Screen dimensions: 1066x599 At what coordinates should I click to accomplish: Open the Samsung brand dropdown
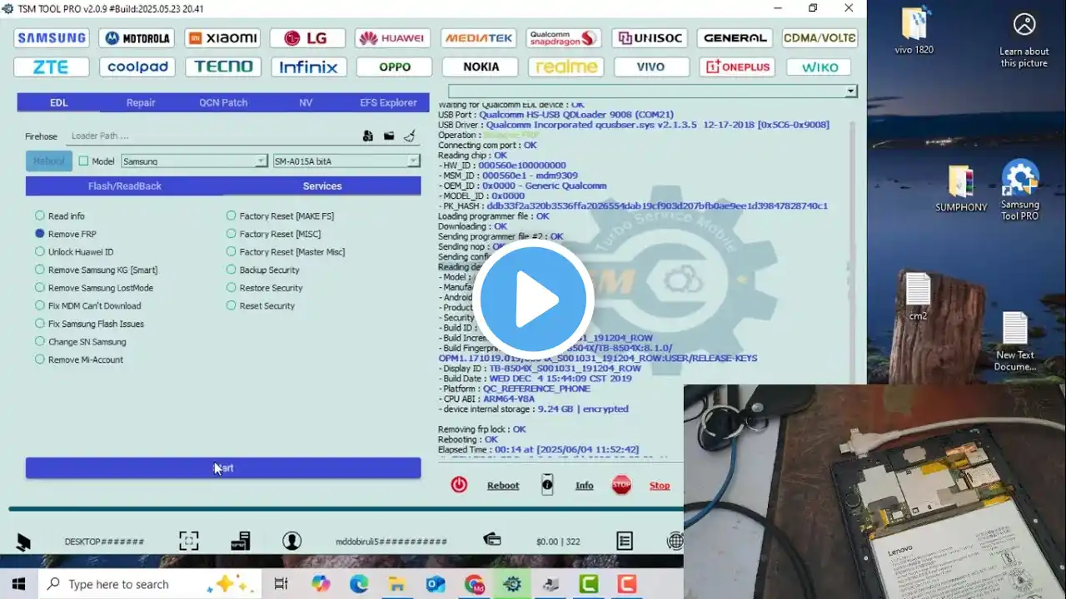(194, 161)
